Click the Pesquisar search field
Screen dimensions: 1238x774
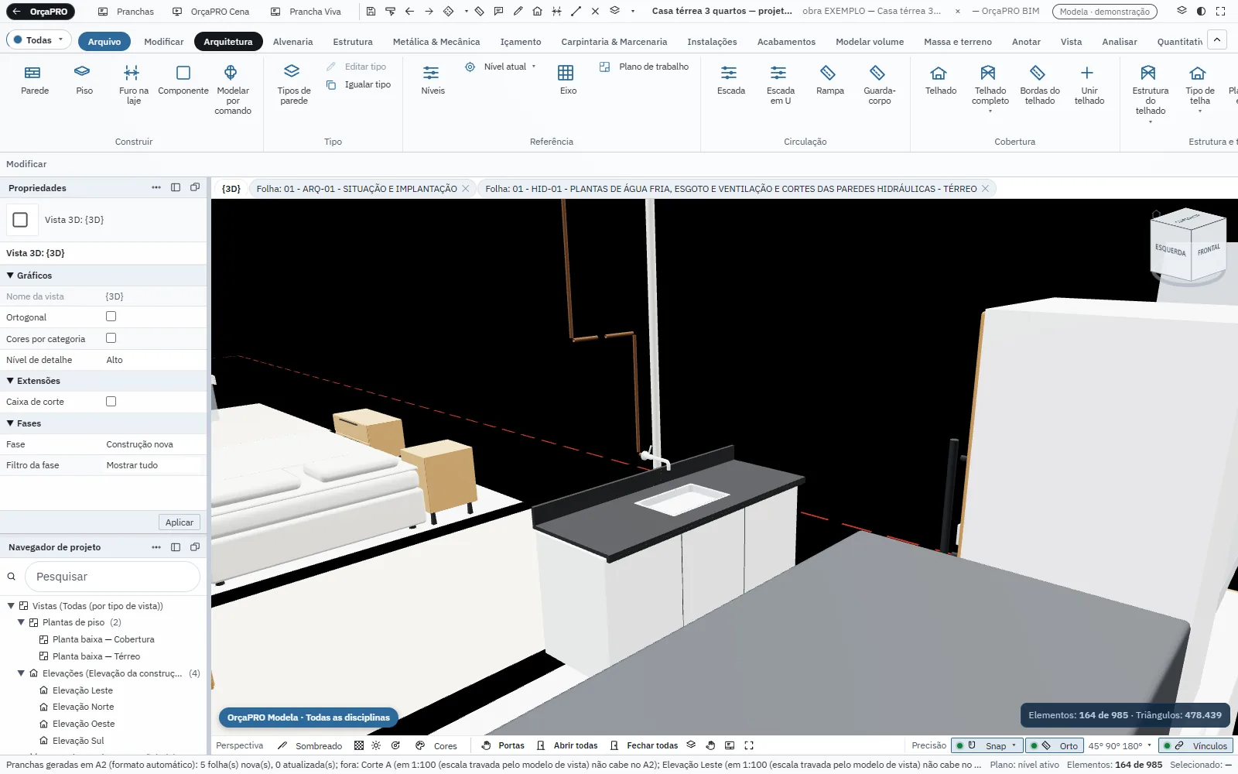[x=112, y=577]
